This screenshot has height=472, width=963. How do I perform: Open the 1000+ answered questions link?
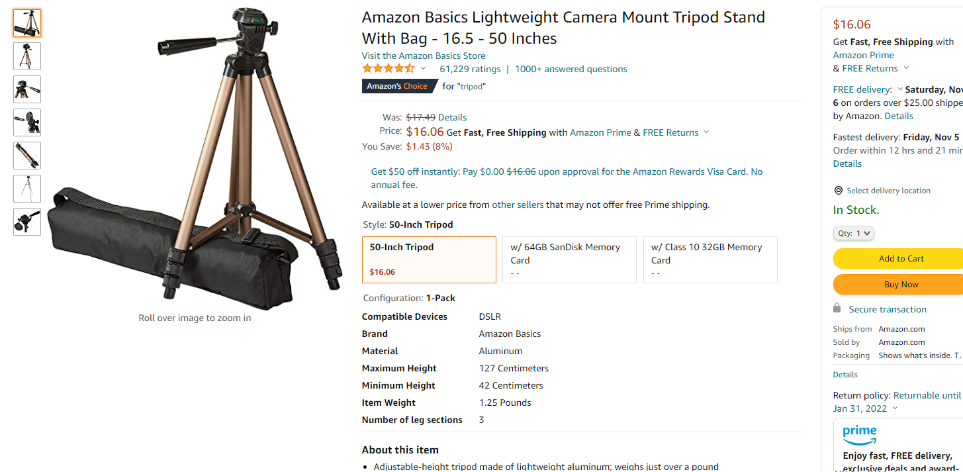coord(571,69)
